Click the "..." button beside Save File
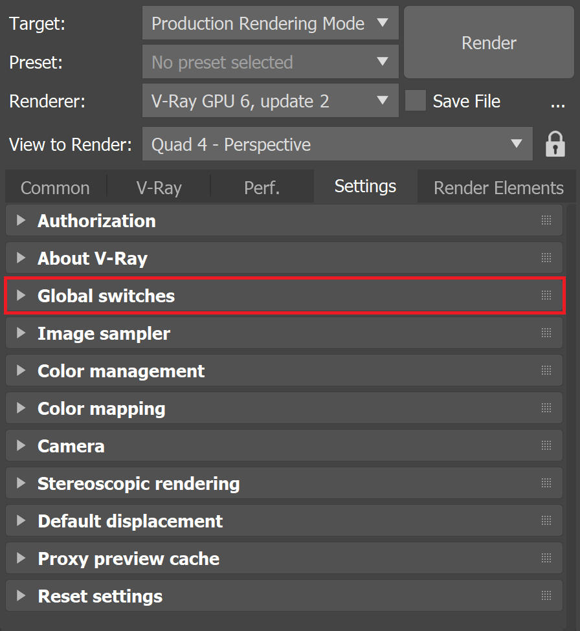580x631 pixels. 559,104
